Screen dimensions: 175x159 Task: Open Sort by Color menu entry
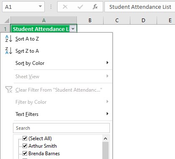[x=56, y=63]
